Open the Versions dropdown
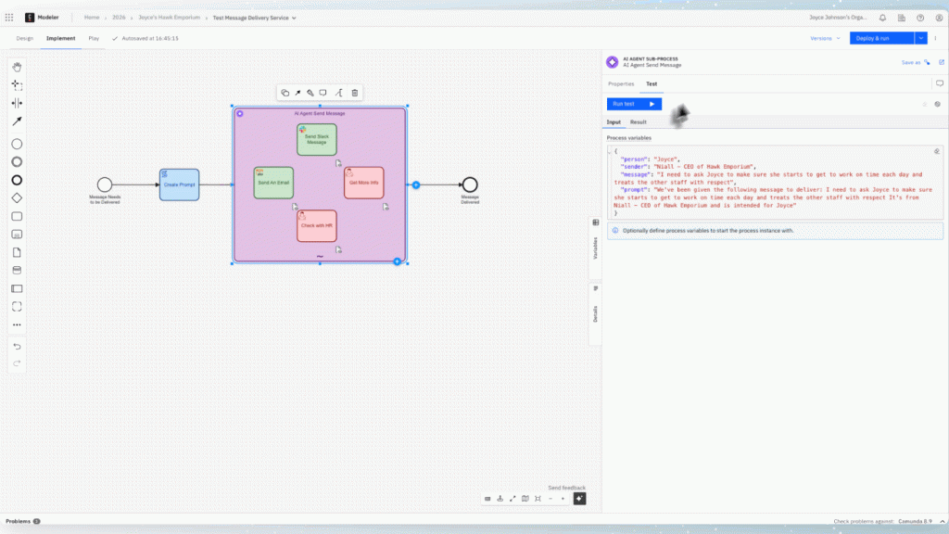Viewport: 949px width, 534px height. click(x=824, y=38)
